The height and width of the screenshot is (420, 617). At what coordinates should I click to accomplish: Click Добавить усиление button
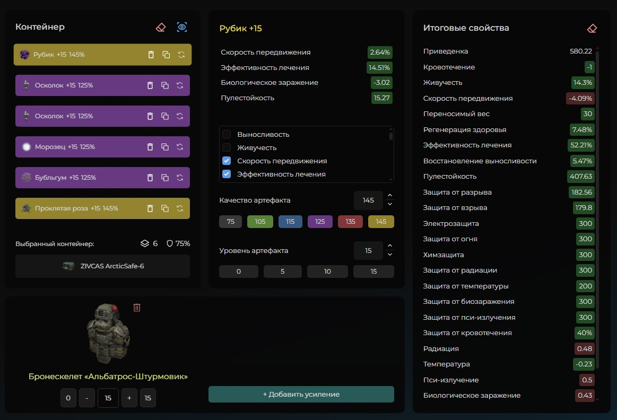(301, 394)
